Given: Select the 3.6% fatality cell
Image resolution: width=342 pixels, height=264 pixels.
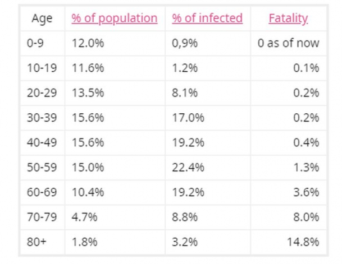Looking at the screenshot, I should point(306,192).
